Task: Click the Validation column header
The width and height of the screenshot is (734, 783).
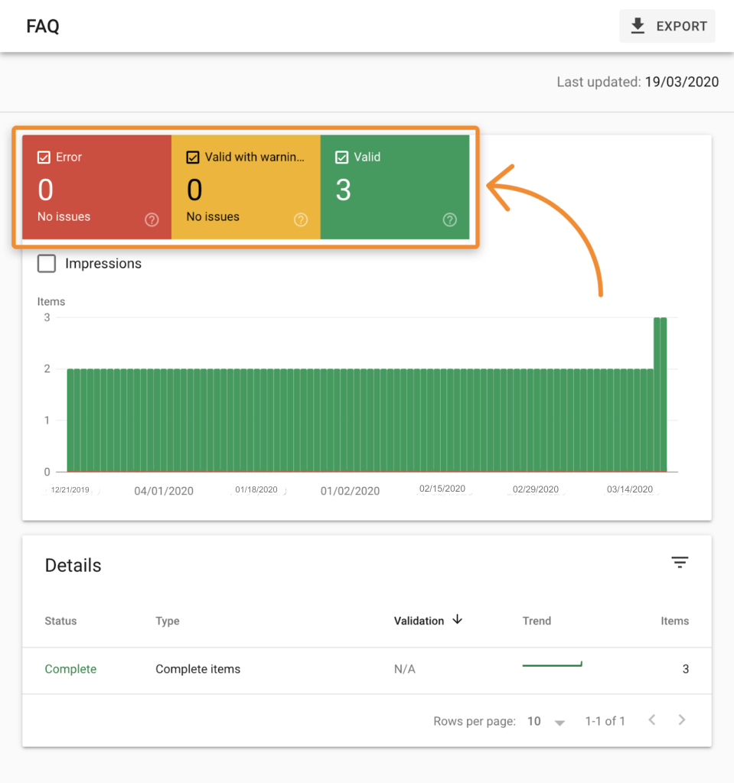Action: click(x=418, y=621)
